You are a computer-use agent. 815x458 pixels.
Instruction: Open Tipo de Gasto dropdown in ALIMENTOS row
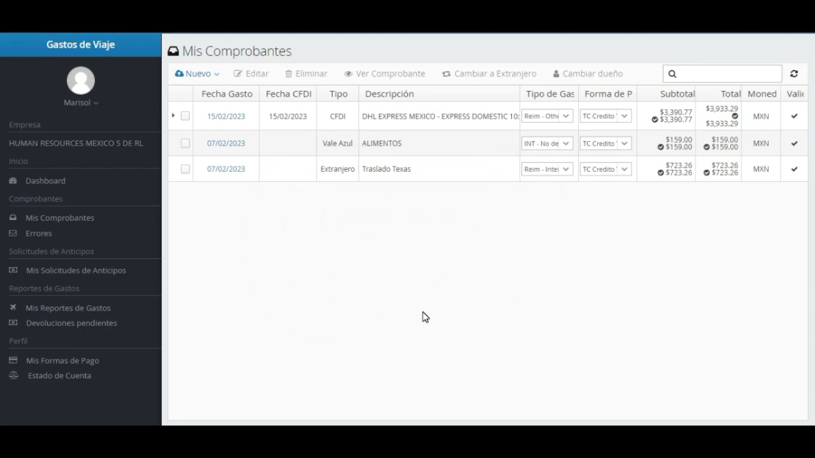coord(547,143)
